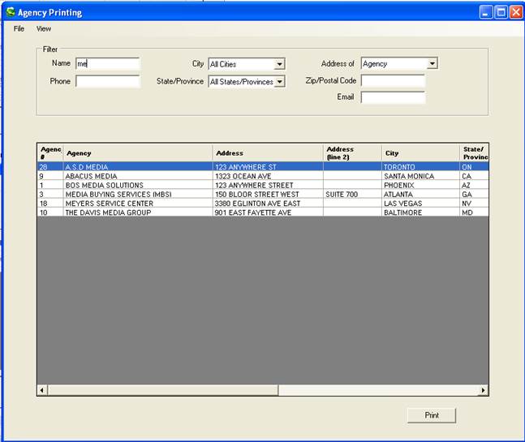This screenshot has width=525, height=442.
Task: Click the Email filter field
Action: (x=393, y=98)
